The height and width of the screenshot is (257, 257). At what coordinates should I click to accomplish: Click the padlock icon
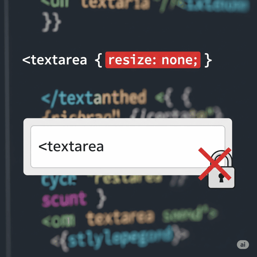[221, 169]
